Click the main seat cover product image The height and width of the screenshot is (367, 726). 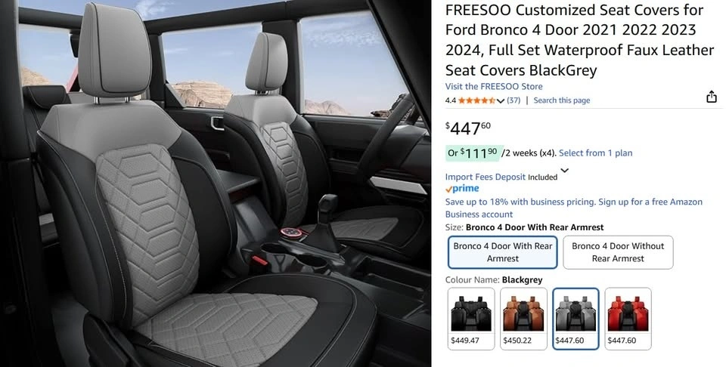[x=216, y=183]
